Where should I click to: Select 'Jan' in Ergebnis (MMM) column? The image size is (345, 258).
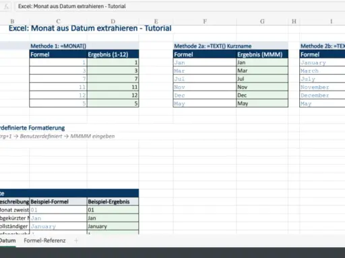pos(262,62)
